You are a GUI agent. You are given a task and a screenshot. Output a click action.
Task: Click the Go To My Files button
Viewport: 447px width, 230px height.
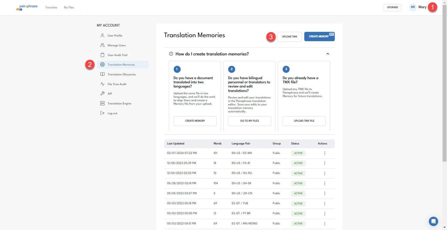coord(250,121)
